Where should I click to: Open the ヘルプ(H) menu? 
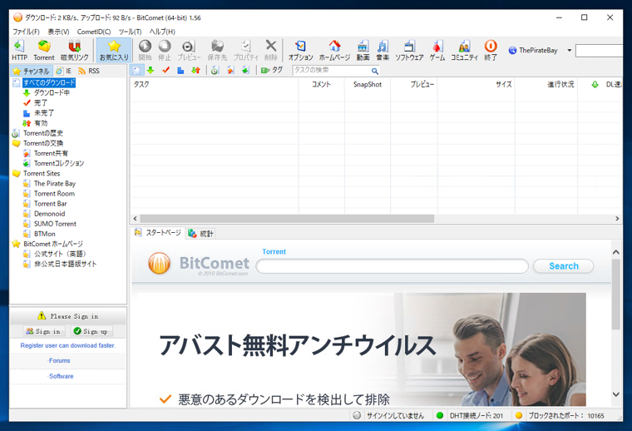(162, 32)
